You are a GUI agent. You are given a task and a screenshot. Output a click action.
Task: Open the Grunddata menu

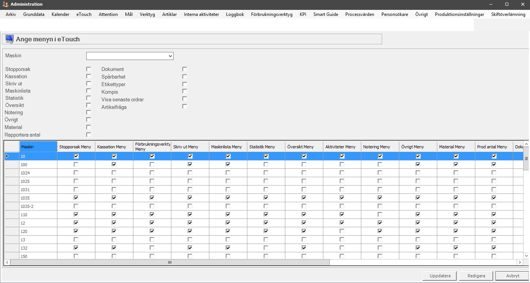pos(34,14)
